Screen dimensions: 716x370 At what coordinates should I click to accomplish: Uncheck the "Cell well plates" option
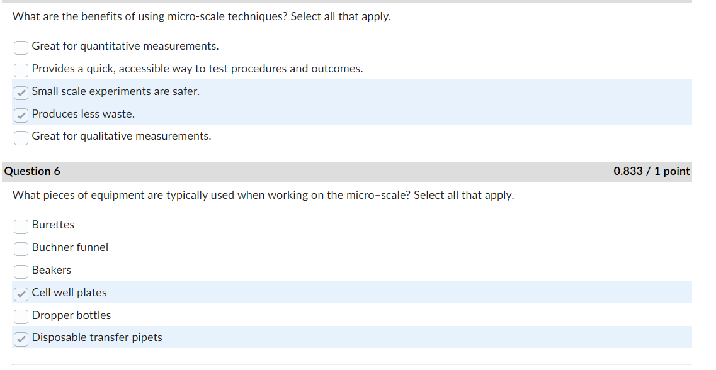tap(21, 294)
